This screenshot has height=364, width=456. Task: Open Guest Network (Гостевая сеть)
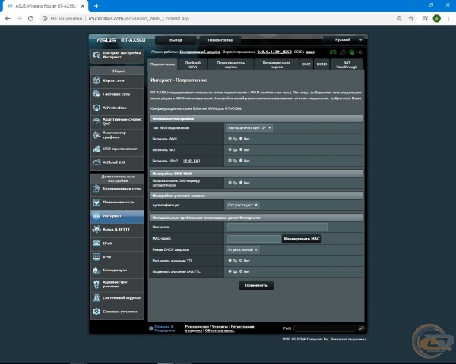pyautogui.click(x=117, y=94)
